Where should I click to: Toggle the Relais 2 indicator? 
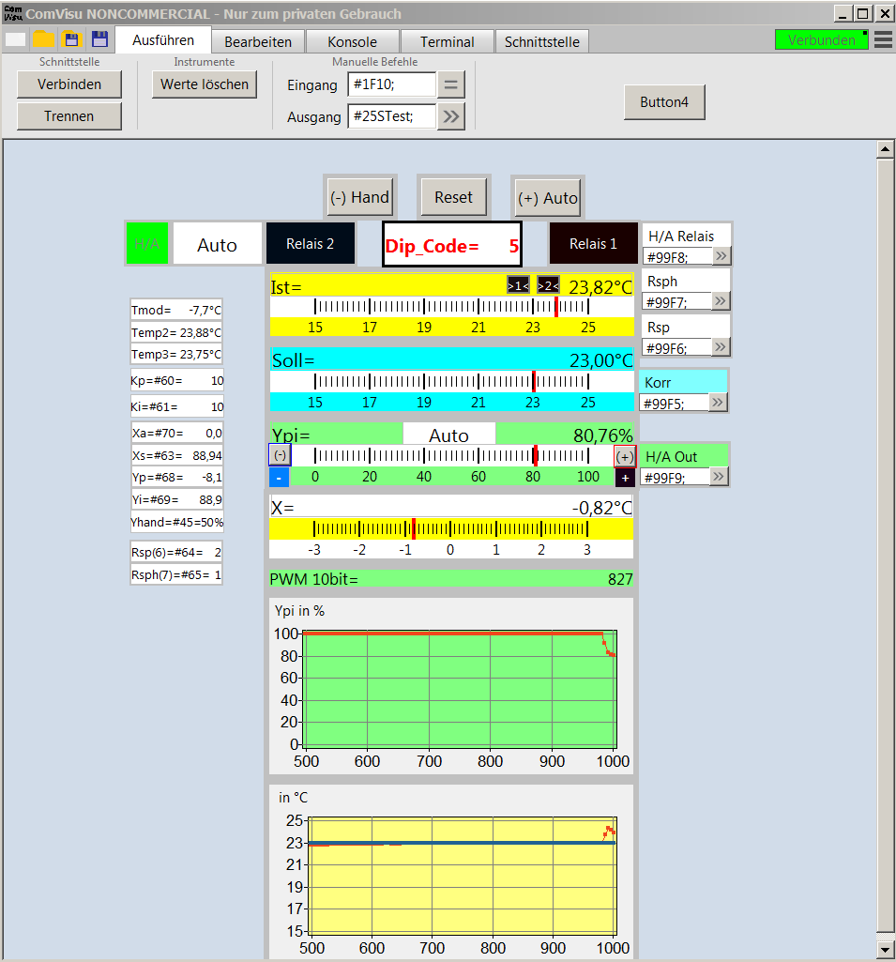click(x=311, y=244)
